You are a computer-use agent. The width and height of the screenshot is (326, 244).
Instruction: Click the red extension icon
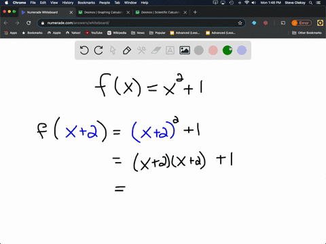266,23
